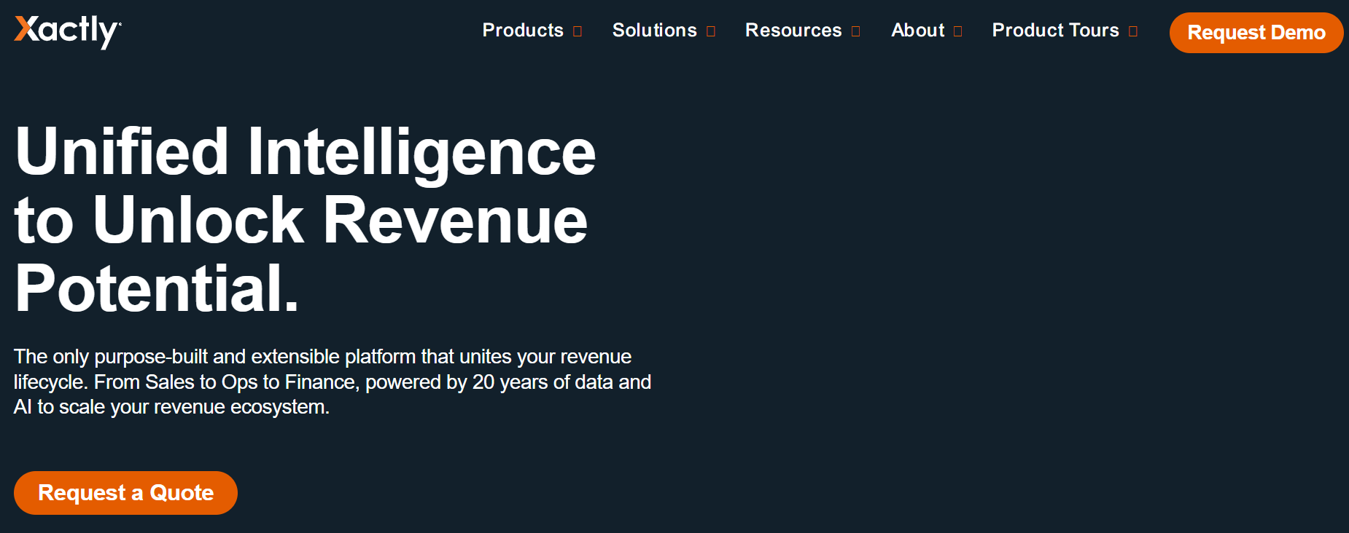Click the text line starting 'lifecycle. From Sales'

point(332,382)
